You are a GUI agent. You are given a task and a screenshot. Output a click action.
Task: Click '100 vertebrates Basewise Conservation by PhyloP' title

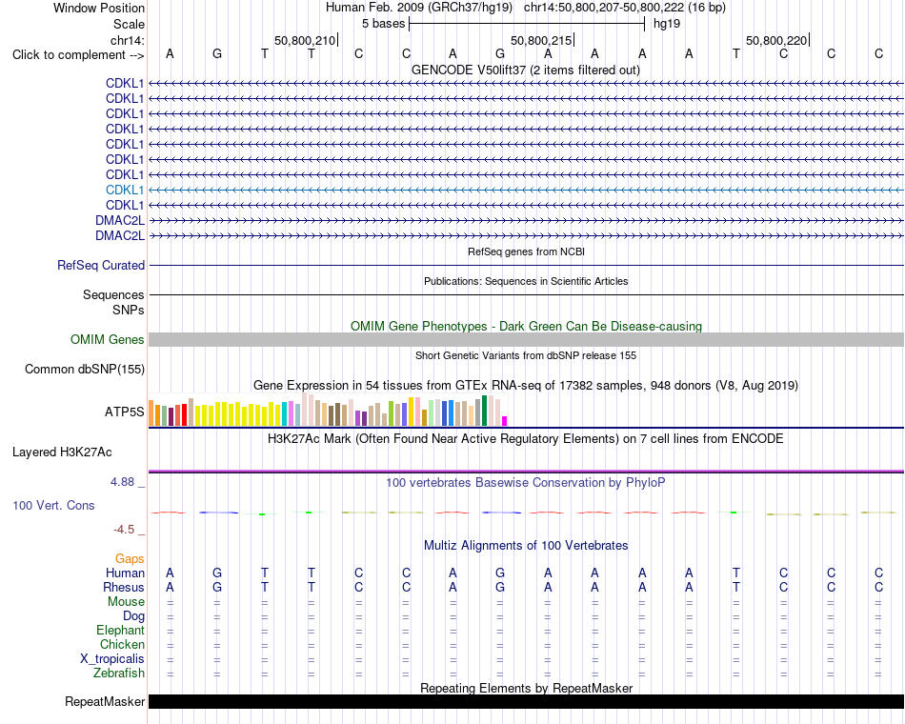point(526,483)
